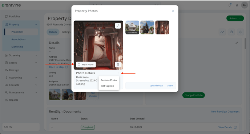Delete the selected property photo
The image size is (250, 134).
(x=118, y=64)
